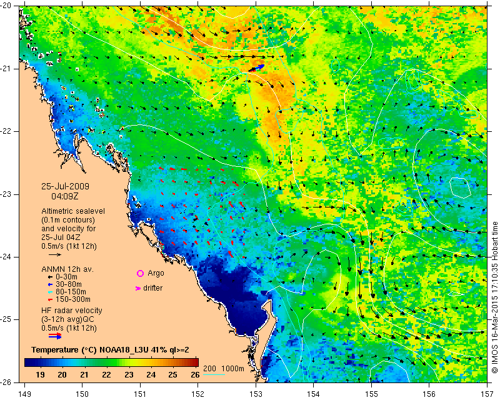Click the '04:09Z' time text
The image size is (500, 400).
65,196
